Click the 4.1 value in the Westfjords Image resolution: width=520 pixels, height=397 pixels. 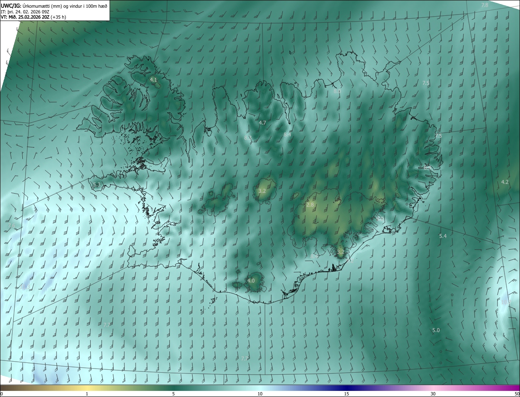tap(153, 80)
